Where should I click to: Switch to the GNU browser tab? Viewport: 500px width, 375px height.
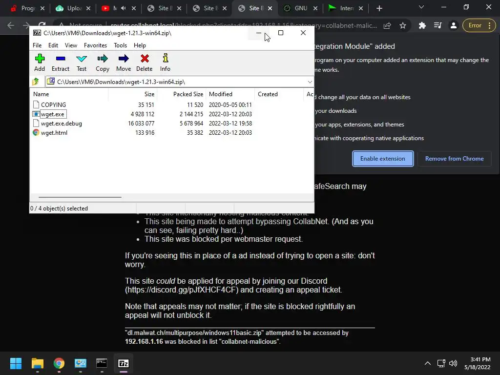click(301, 8)
